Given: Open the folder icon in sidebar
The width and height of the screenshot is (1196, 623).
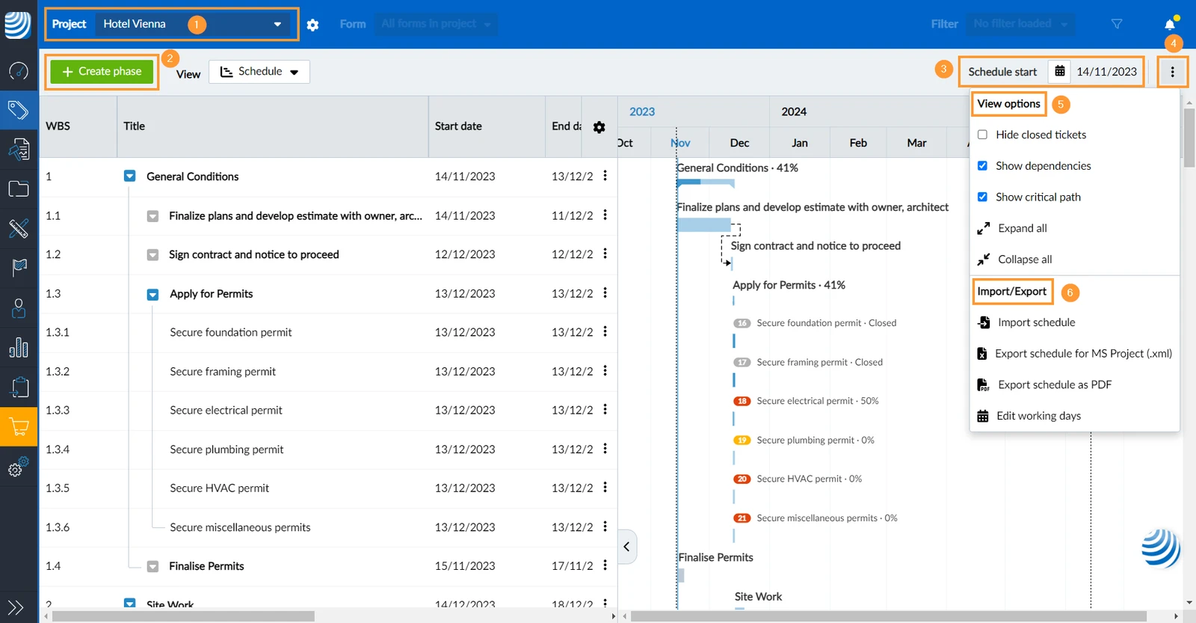Looking at the screenshot, I should click(x=19, y=188).
